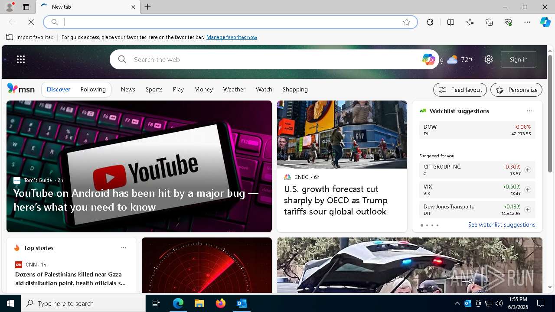555x312 pixels.
Task: Select the first watchlist carousel dot
Action: pos(421,225)
